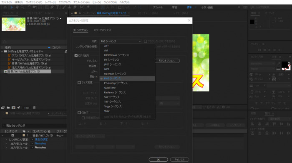This screenshot has width=292, height=163.
Task: Click the trash delete icon in project panel
Action: point(34,108)
